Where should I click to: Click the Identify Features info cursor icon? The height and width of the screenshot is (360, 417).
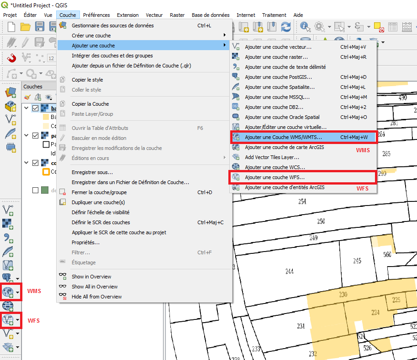click(305, 27)
